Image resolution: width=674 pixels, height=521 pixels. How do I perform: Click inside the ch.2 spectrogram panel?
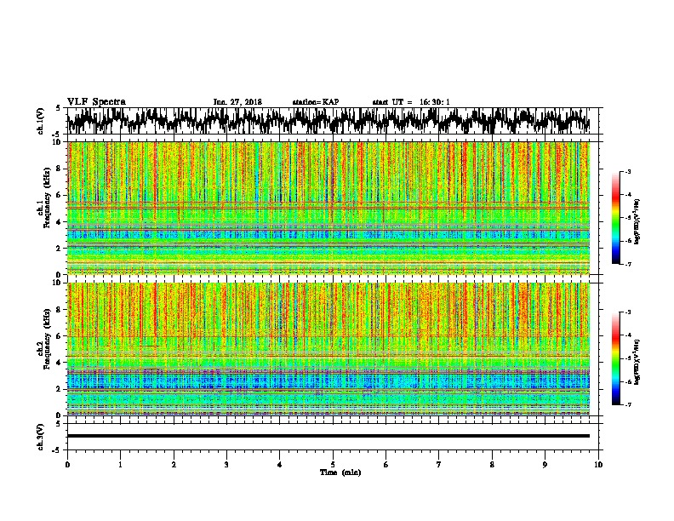(x=328, y=349)
